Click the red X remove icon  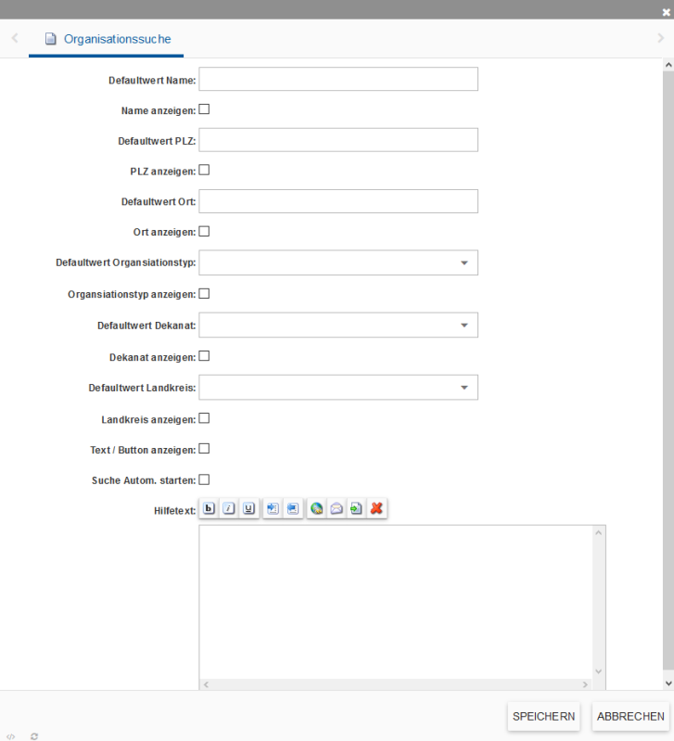pos(376,508)
